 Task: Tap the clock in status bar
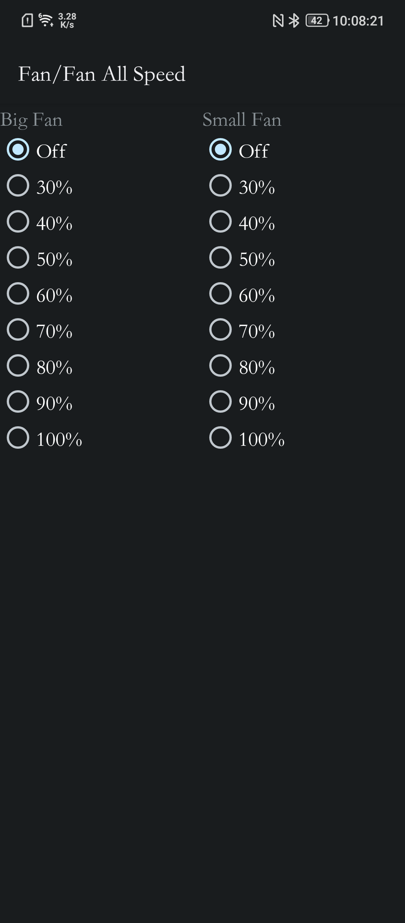(358, 21)
